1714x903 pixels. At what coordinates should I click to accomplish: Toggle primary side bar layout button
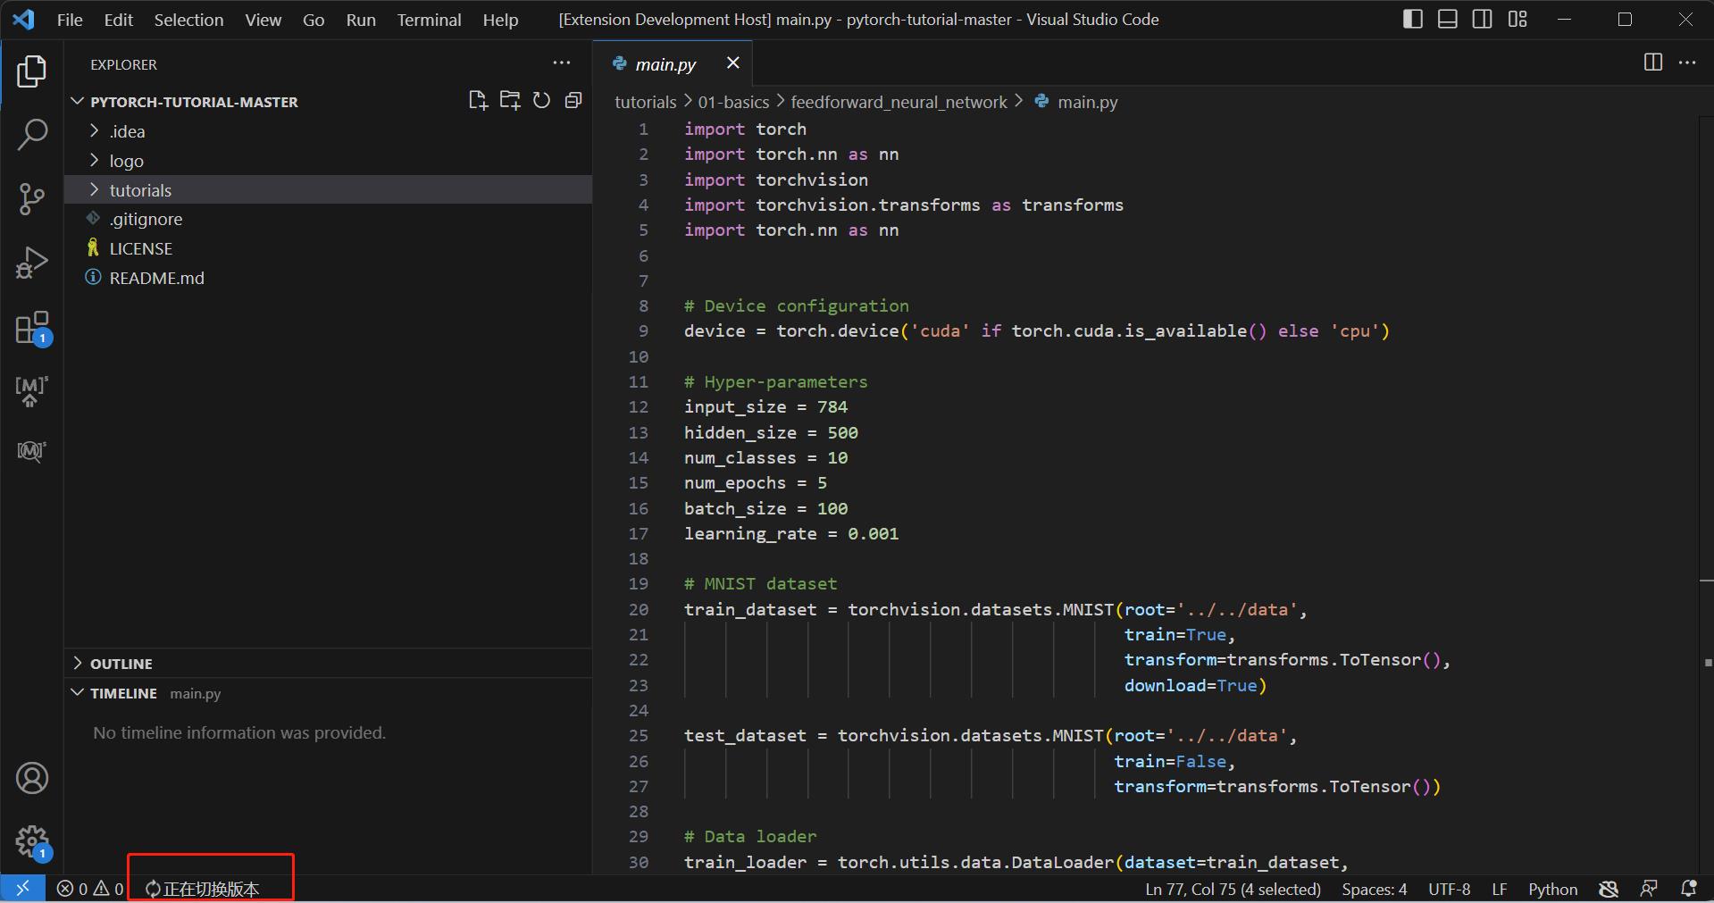1413,19
